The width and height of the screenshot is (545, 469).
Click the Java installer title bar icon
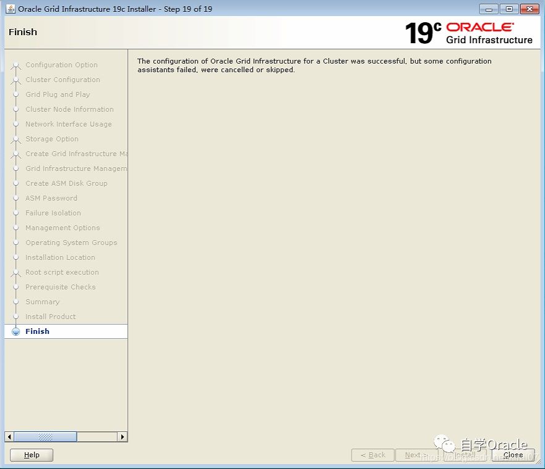(11, 9)
